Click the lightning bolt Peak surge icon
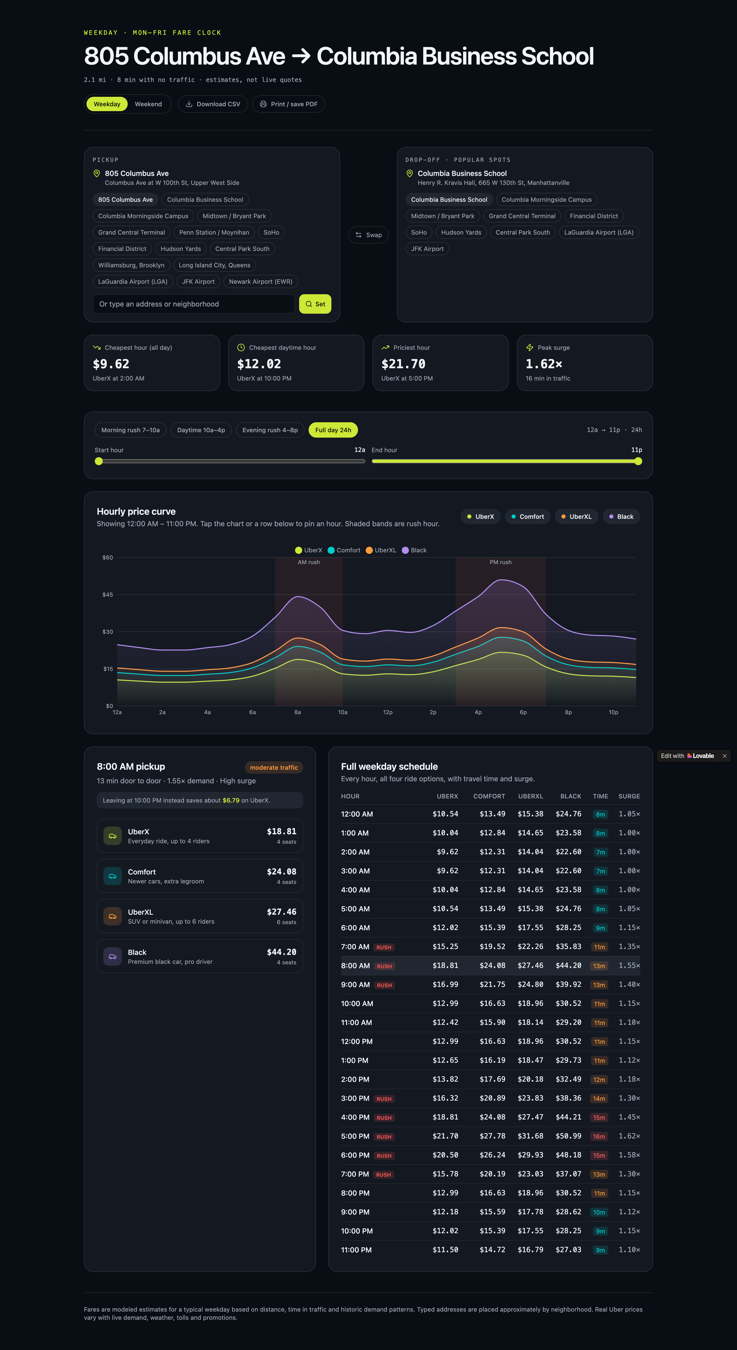Viewport: 737px width, 1350px height. tap(529, 347)
